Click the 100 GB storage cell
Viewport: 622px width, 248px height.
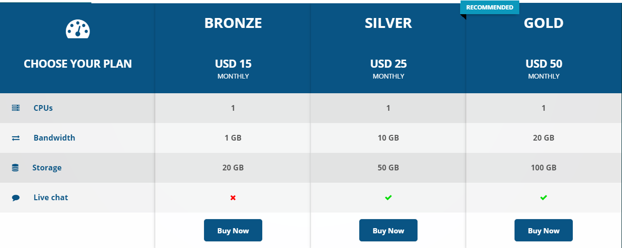[x=543, y=168]
